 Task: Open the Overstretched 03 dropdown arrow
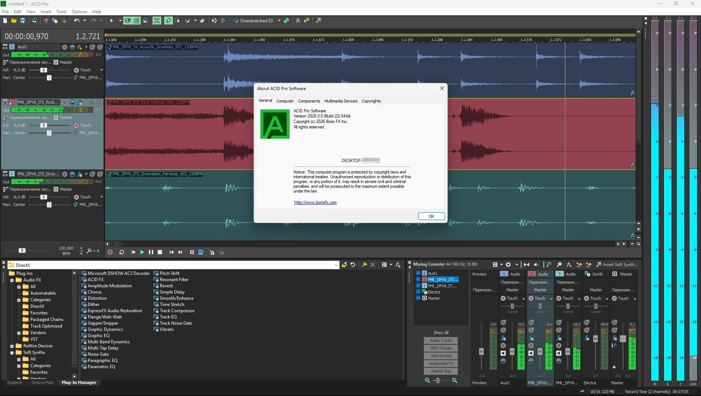[279, 20]
